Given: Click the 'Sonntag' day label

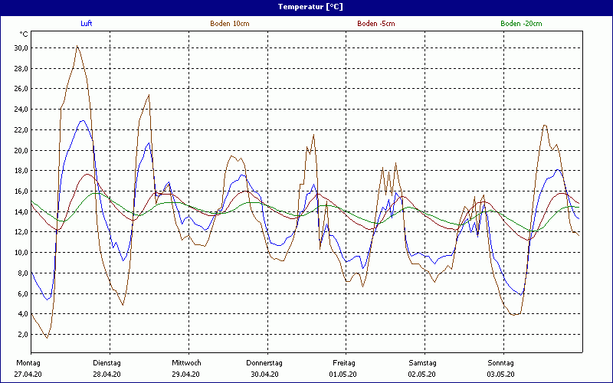Looking at the screenshot, I should tap(501, 363).
